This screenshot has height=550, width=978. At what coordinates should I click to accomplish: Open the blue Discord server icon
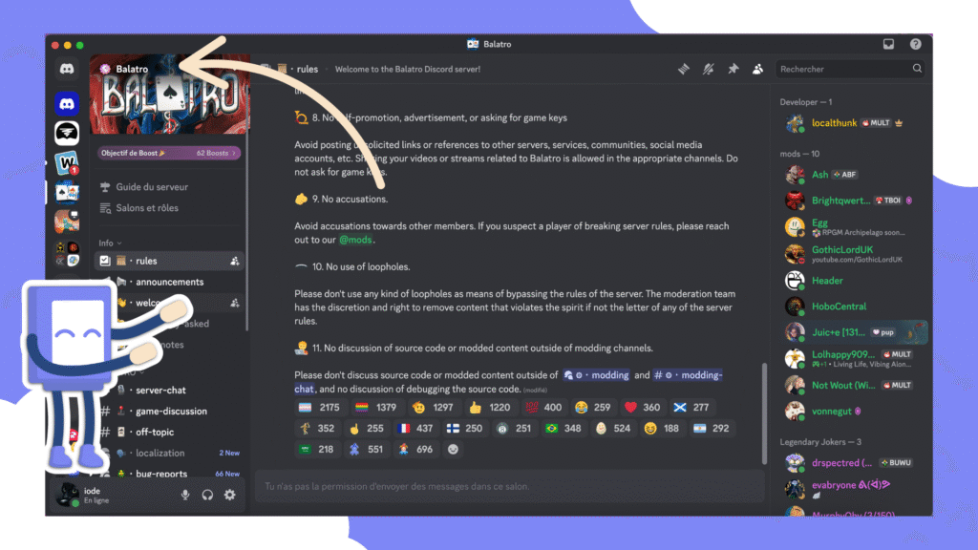(x=67, y=103)
